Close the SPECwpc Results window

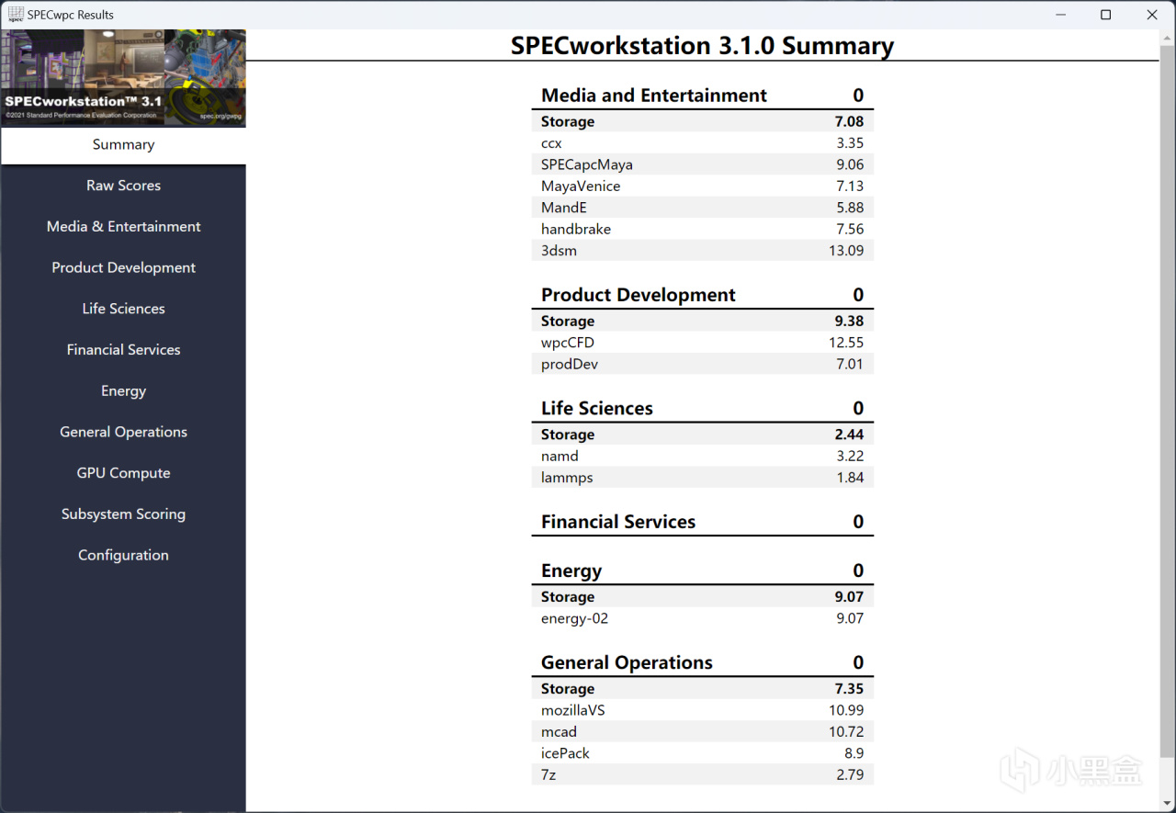[1152, 15]
